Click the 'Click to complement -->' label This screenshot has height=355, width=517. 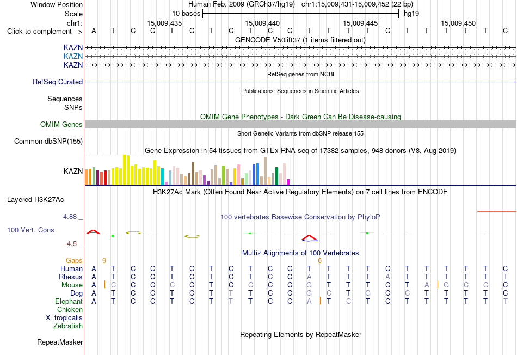click(45, 32)
